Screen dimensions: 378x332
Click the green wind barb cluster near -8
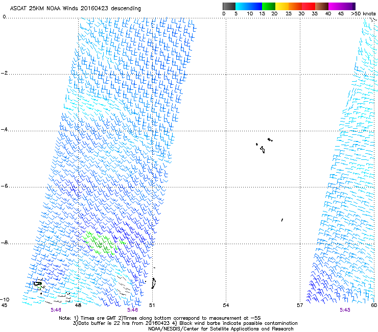tap(103, 243)
